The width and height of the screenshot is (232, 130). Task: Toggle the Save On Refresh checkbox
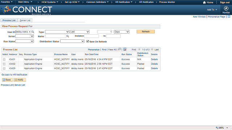pos(88,41)
